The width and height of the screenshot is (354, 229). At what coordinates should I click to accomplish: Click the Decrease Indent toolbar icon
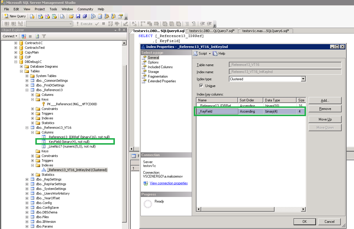(x=203, y=24)
